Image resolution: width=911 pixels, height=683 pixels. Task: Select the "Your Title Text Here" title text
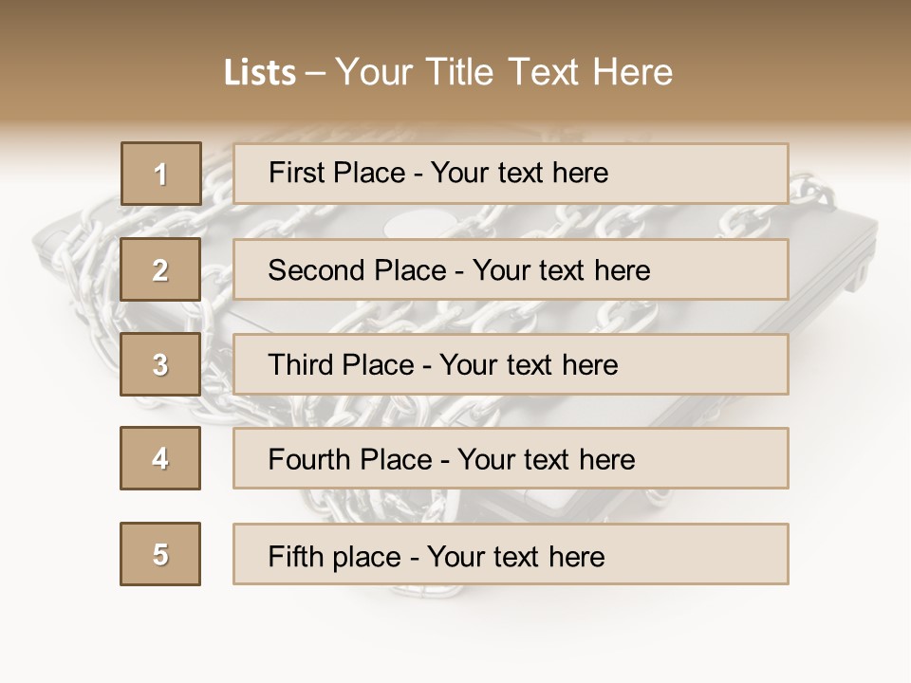pyautogui.click(x=504, y=72)
